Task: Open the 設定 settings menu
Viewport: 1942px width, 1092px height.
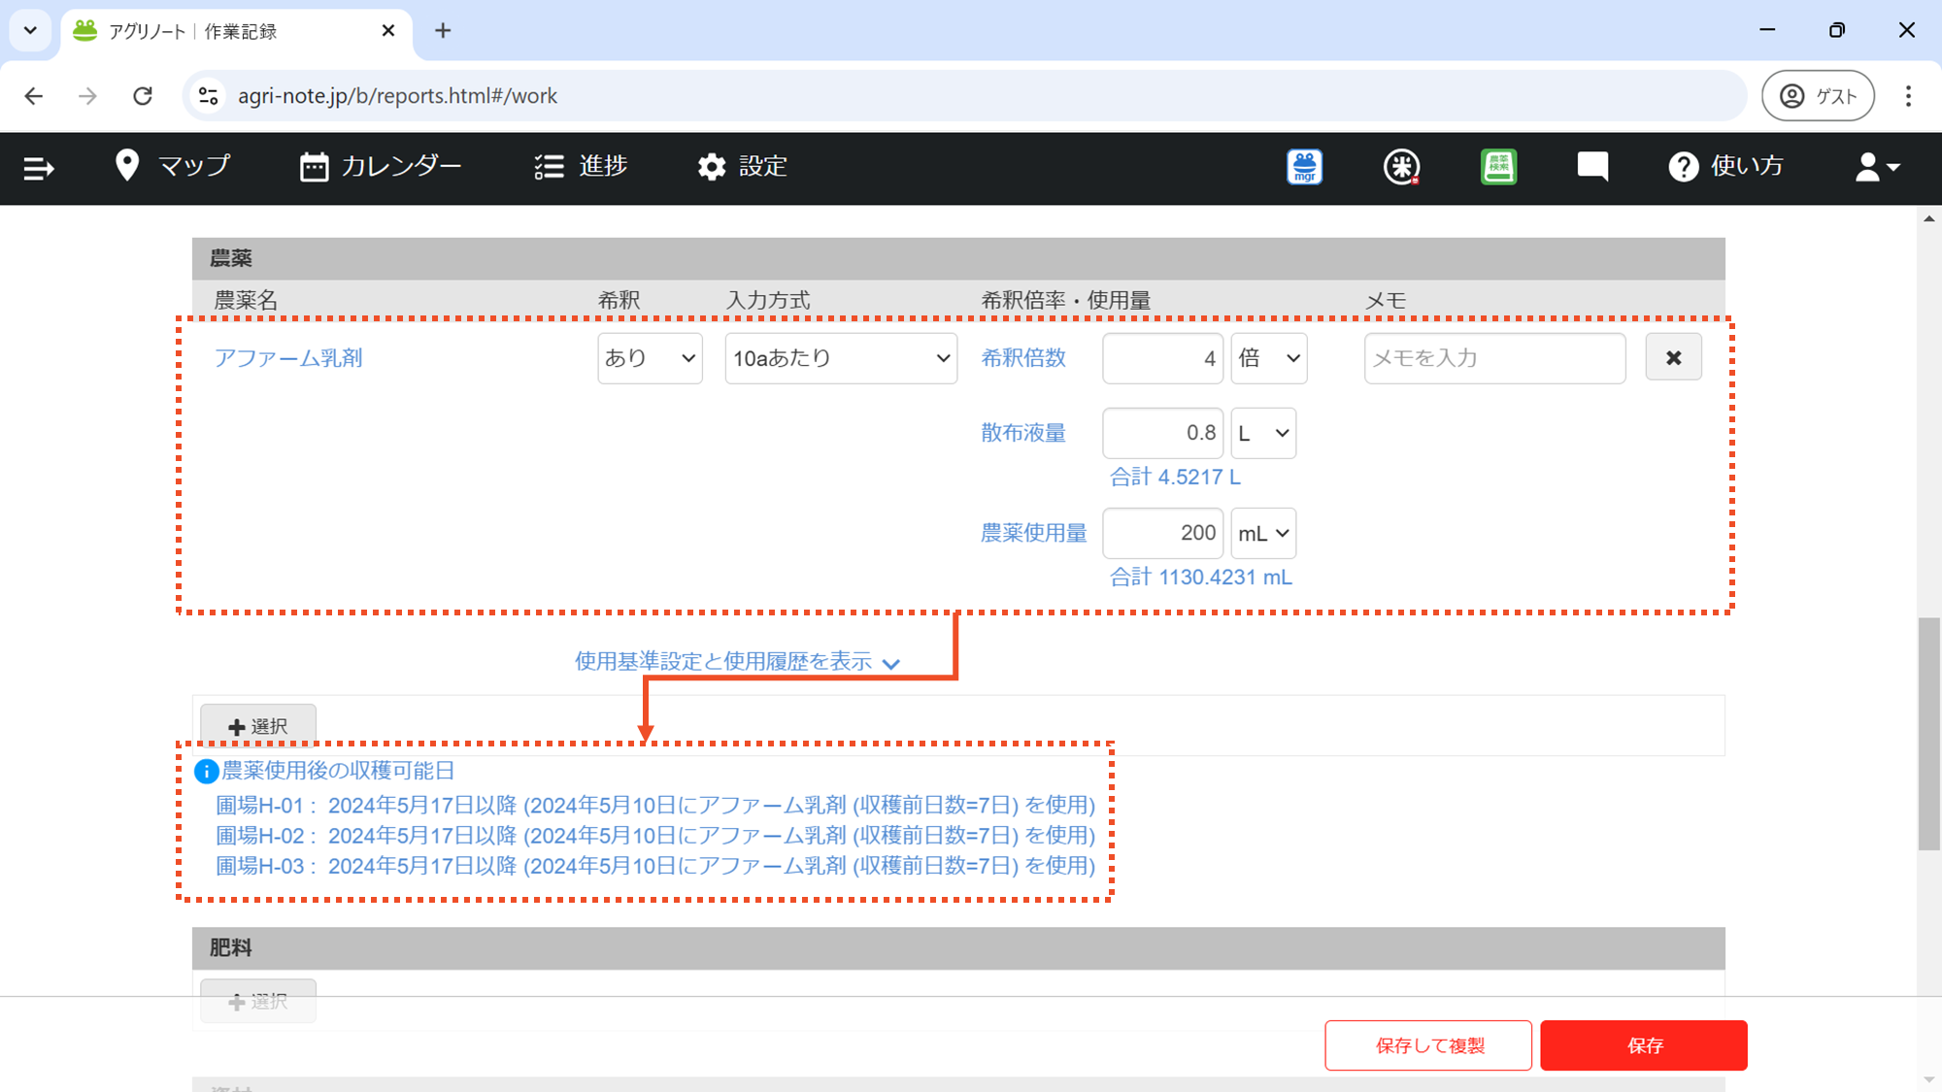Action: (743, 166)
